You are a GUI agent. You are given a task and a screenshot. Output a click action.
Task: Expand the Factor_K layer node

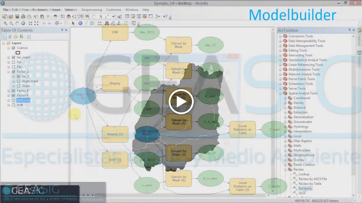coord(8,91)
